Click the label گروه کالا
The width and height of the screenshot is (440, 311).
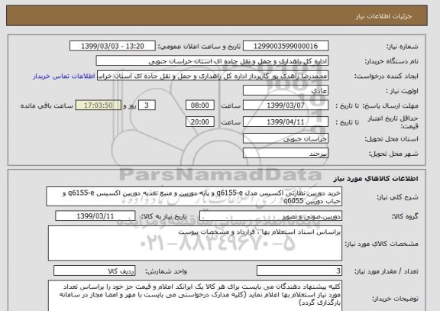tap(405, 216)
